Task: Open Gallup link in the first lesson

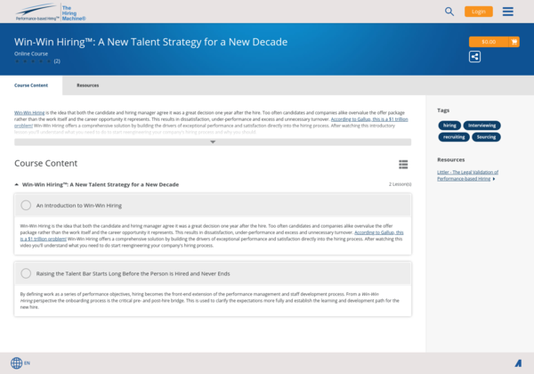Action: point(379,232)
